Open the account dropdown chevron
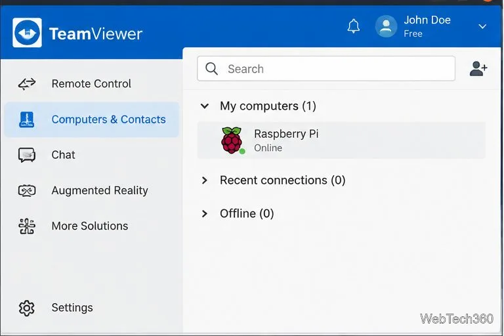The image size is (504, 336). 482,26
